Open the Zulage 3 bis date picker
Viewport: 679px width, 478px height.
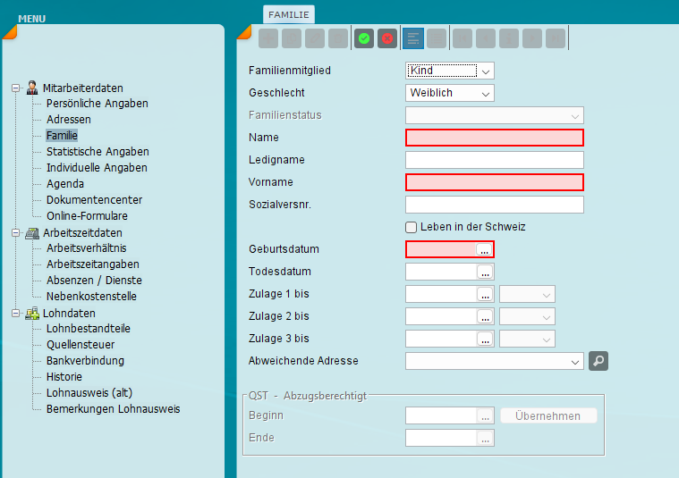(x=485, y=340)
